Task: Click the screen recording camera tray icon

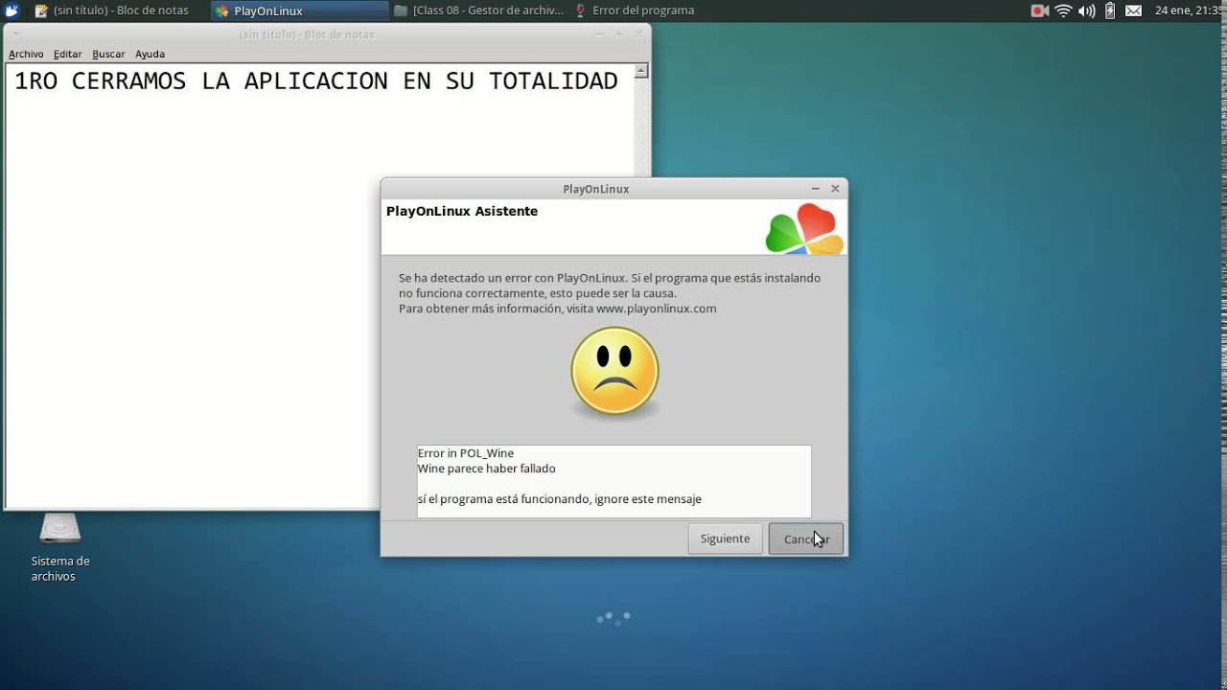Action: 1039,11
